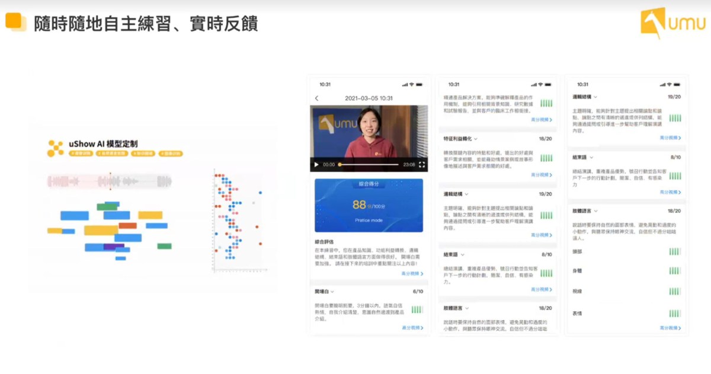
Task: Click the last yellow tag under uShow AI
Action: point(170,153)
